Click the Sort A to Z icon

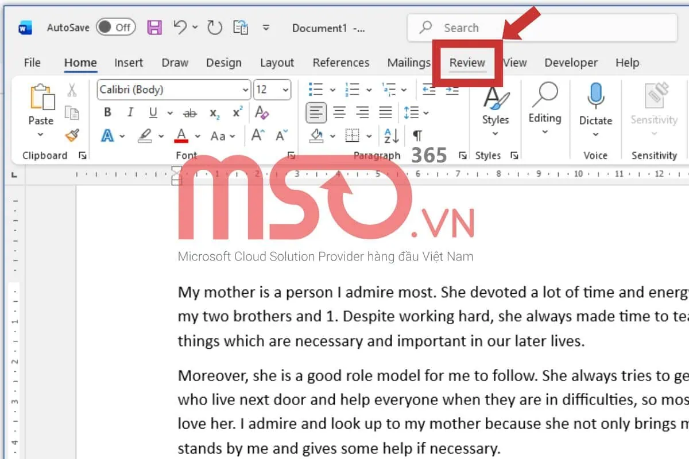point(392,136)
